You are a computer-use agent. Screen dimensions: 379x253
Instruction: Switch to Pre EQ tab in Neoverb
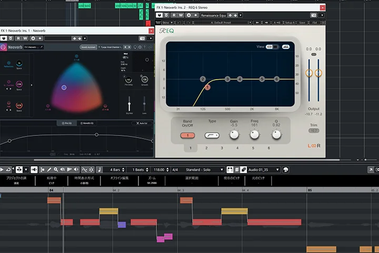point(66,123)
